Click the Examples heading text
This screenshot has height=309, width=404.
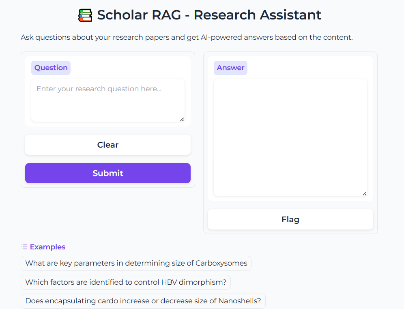(x=47, y=247)
